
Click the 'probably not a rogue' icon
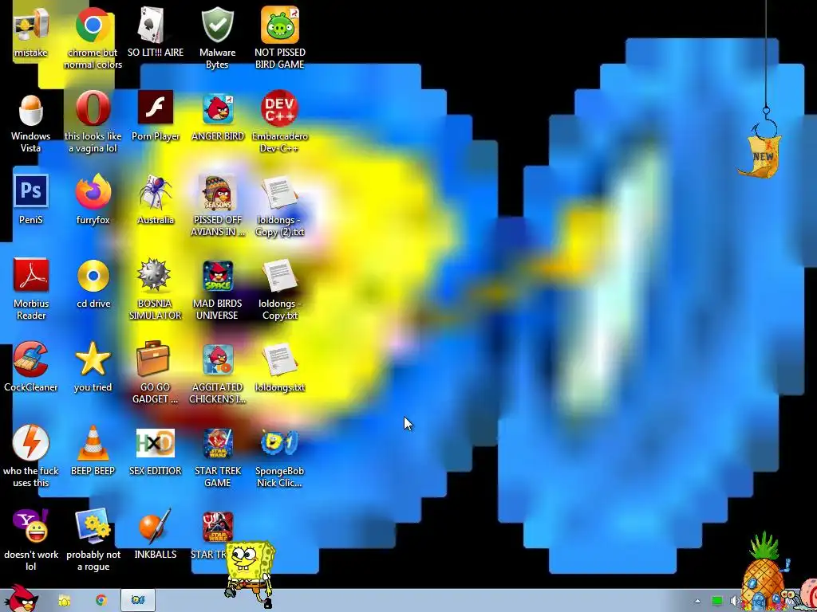(x=93, y=526)
